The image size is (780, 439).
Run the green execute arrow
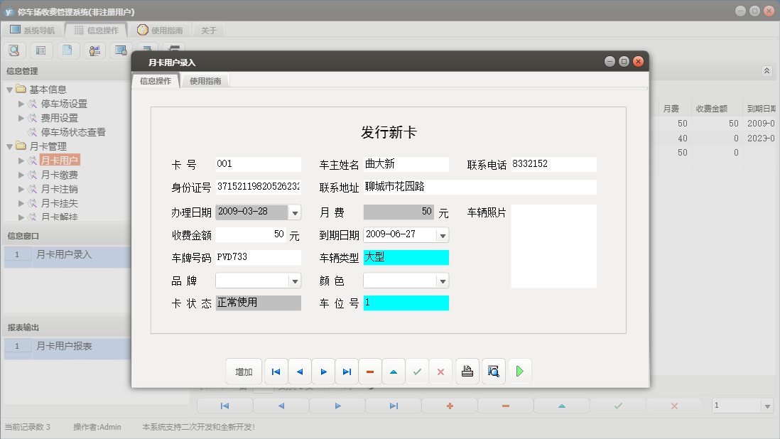coord(520,371)
